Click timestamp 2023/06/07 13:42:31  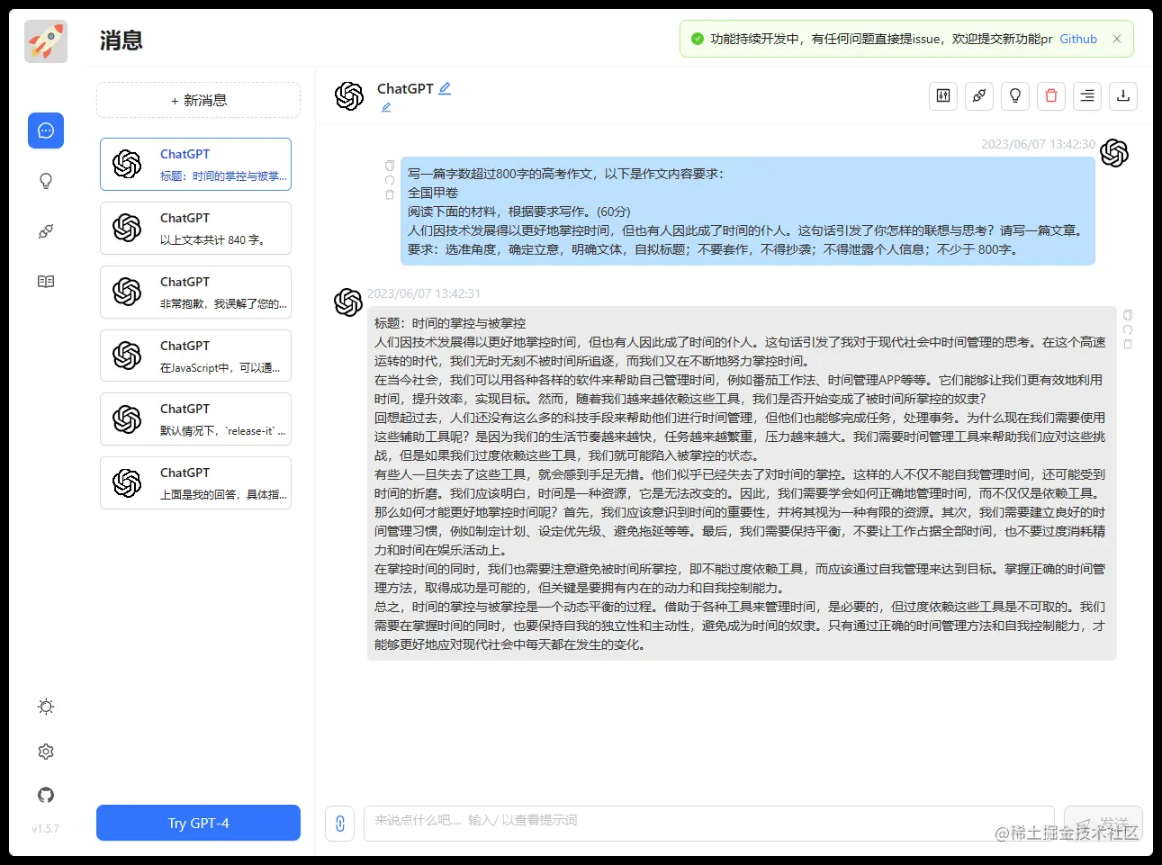pos(424,293)
